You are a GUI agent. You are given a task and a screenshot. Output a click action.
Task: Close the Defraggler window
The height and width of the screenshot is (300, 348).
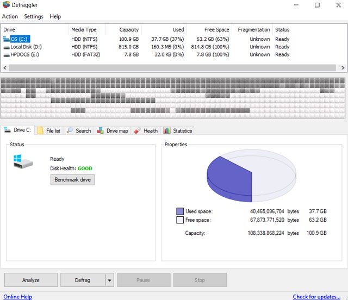coord(338,5)
